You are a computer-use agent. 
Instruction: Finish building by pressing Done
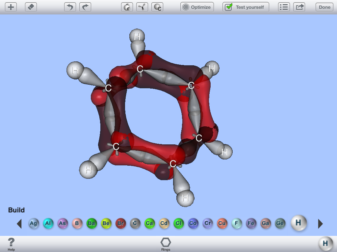324,7
